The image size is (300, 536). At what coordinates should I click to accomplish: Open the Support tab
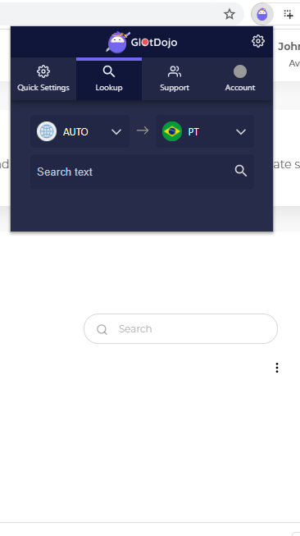pos(175,79)
